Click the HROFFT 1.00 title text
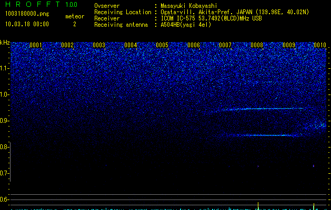This screenshot has height=210, width=331. click(x=42, y=4)
